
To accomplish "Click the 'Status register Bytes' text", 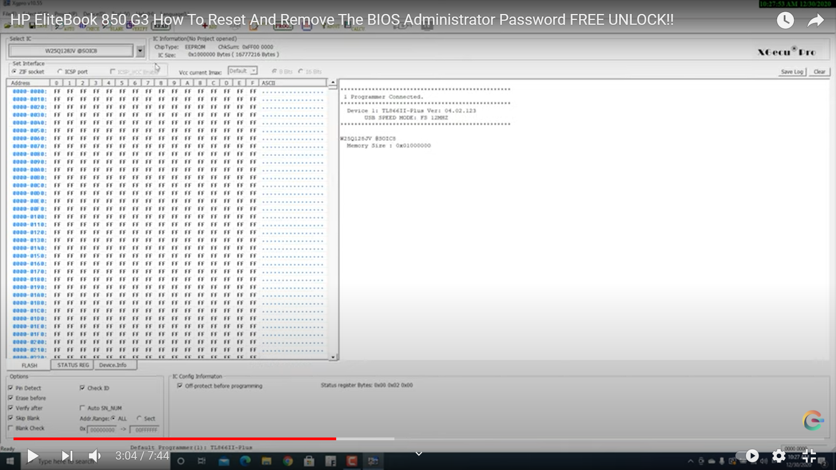I will 367,385.
